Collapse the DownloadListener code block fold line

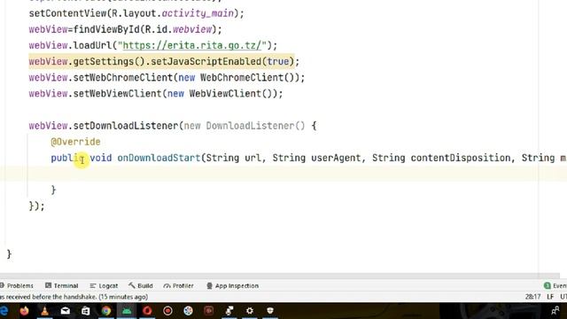coord(27,166)
